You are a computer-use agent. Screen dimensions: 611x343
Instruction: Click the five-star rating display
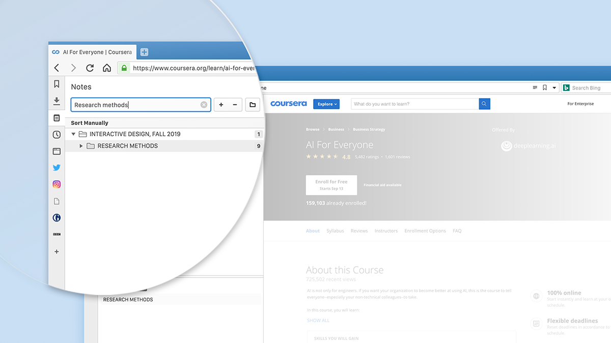(322, 157)
